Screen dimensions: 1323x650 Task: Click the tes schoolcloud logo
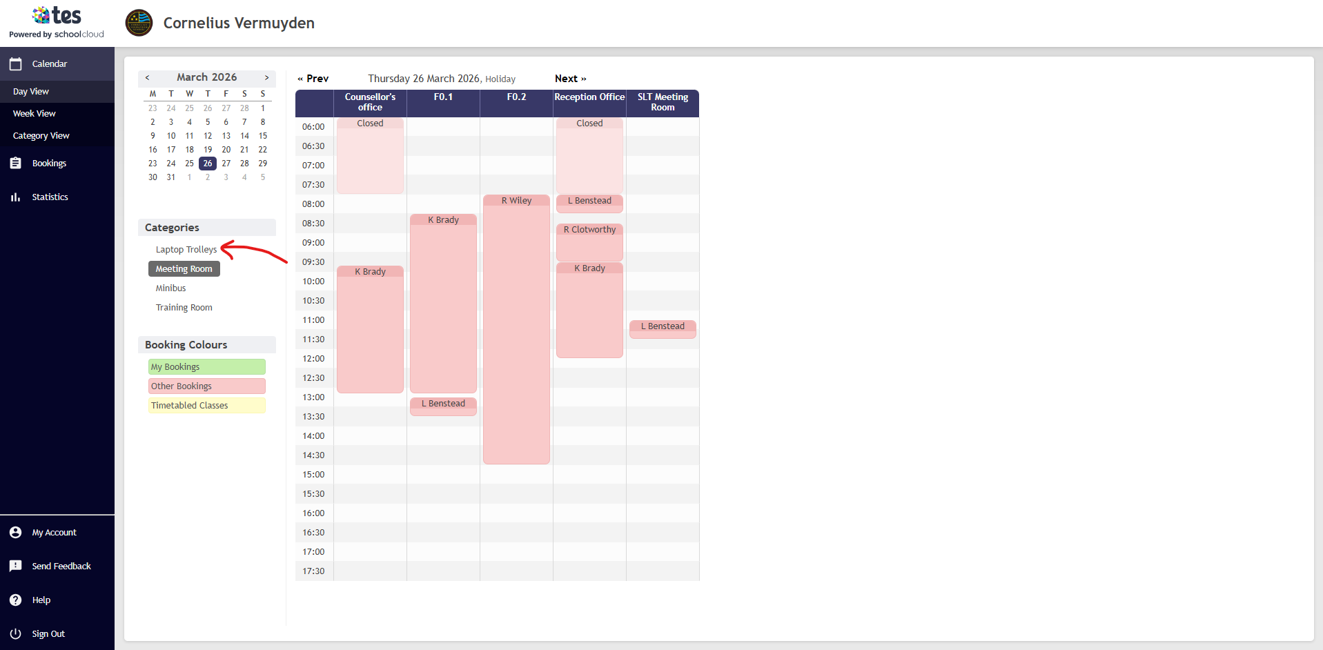57,22
